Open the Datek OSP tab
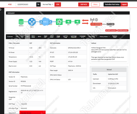137x114 pixels. coord(45,37)
